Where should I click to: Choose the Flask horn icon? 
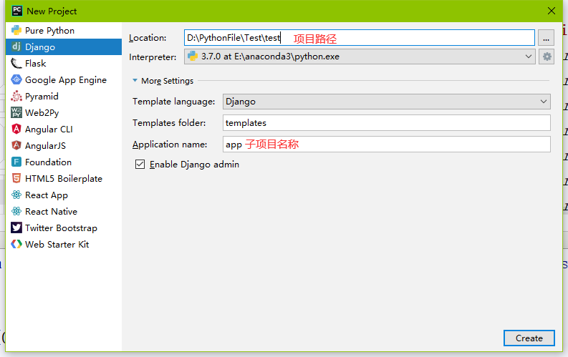pyautogui.click(x=16, y=63)
